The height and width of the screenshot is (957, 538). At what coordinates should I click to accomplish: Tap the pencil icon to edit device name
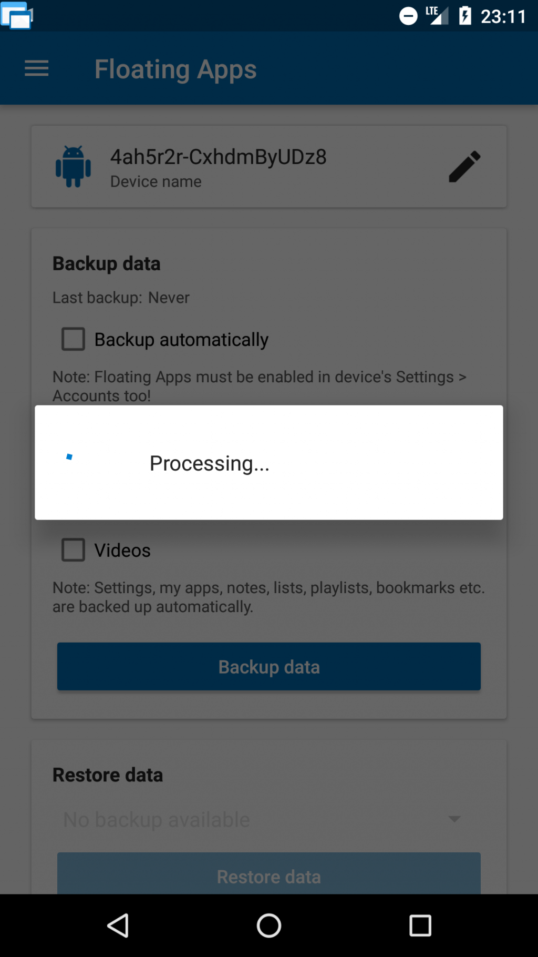click(x=464, y=166)
